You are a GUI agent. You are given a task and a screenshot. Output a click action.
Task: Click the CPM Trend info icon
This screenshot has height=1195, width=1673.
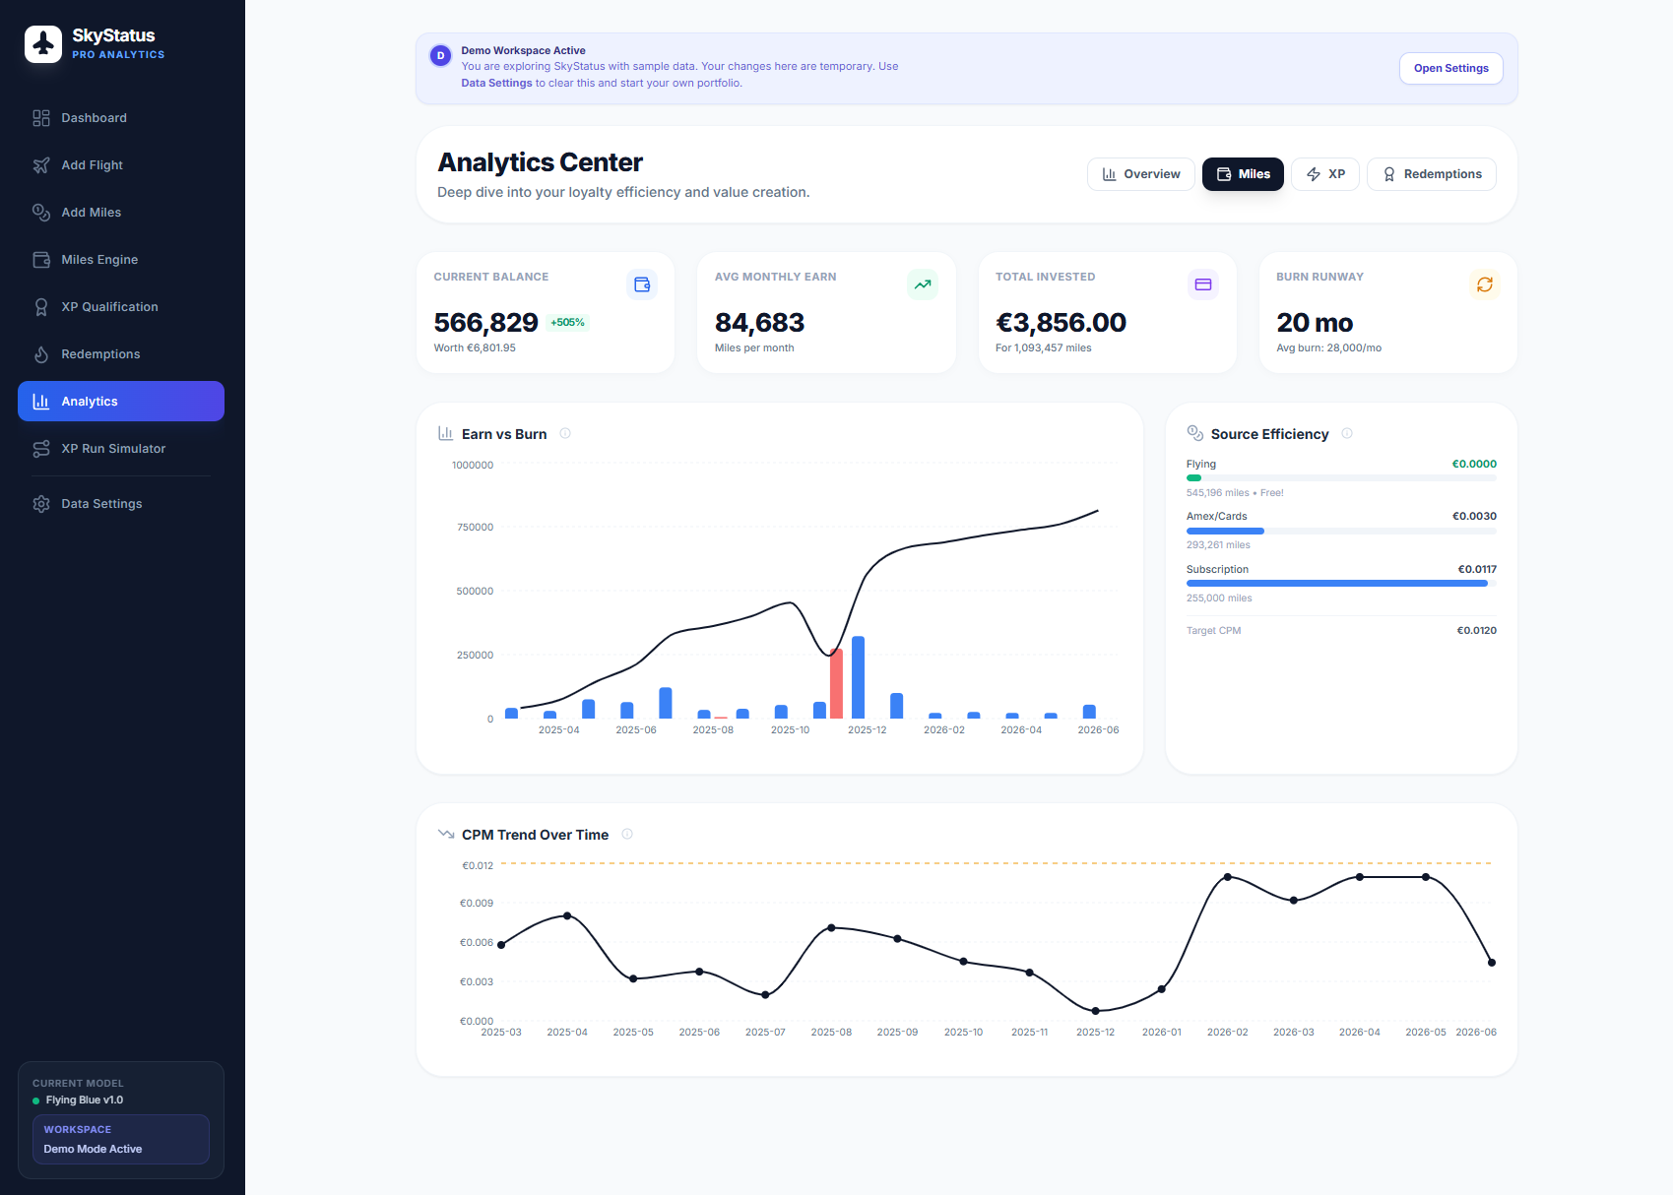point(627,834)
